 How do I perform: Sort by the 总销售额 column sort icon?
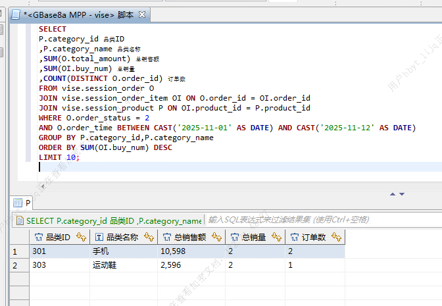216,237
